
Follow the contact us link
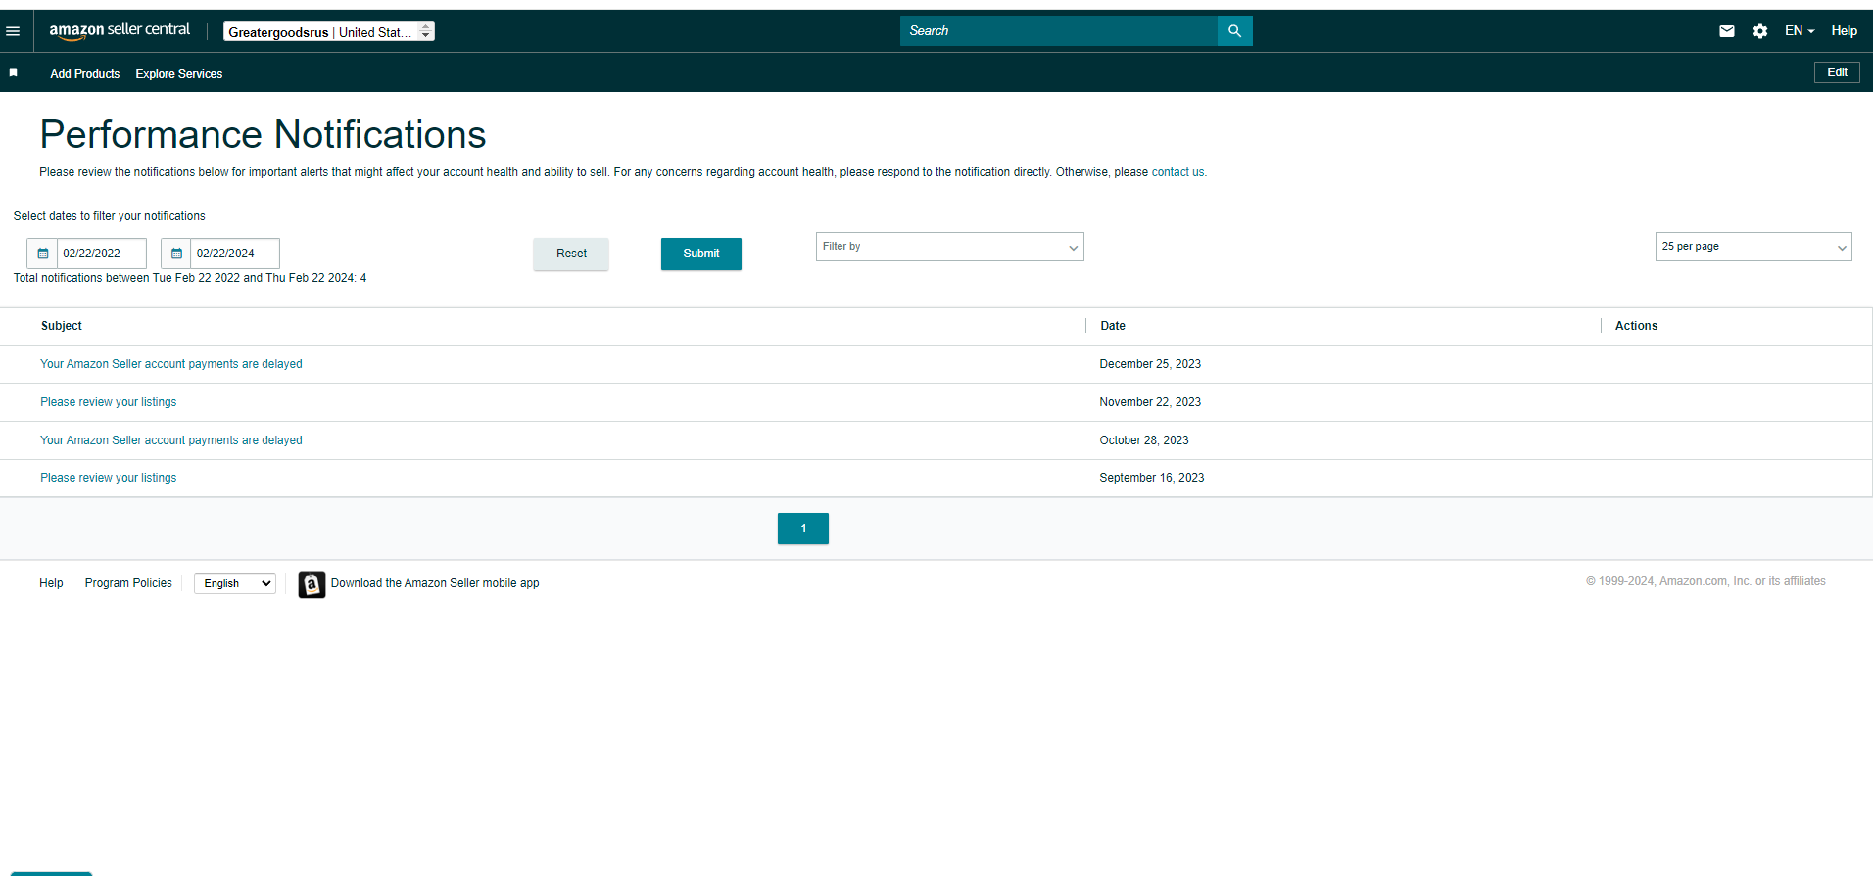[x=1177, y=172]
